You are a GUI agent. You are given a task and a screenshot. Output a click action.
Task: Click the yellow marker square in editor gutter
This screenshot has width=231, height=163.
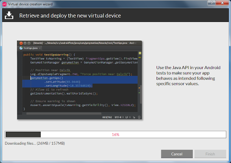pos(140,53)
